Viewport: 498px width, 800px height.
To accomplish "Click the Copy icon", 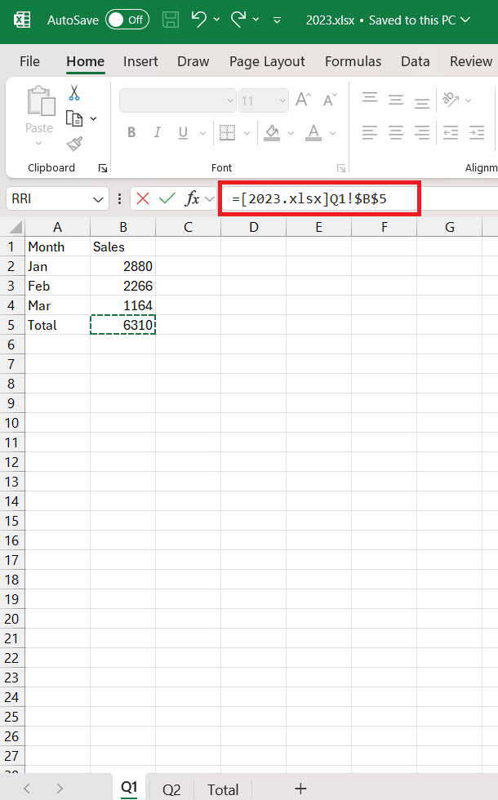I will (74, 118).
